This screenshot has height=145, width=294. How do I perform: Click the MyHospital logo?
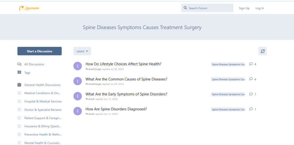pos(29,9)
